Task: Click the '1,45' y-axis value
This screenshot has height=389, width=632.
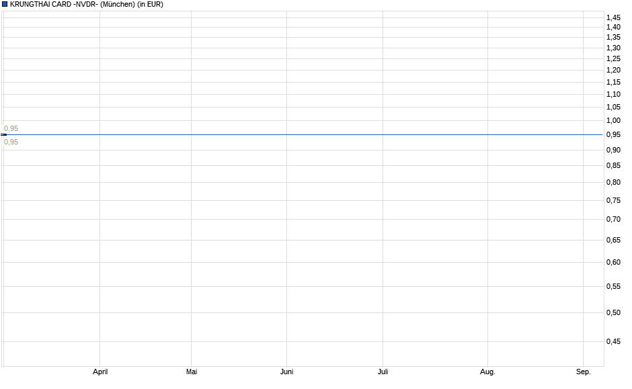Action: (613, 17)
